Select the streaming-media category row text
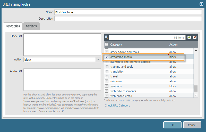 tap(121, 57)
